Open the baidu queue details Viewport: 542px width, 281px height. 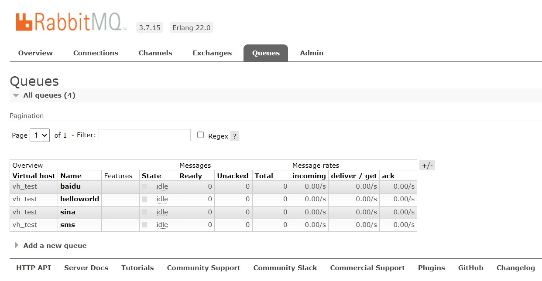[71, 186]
